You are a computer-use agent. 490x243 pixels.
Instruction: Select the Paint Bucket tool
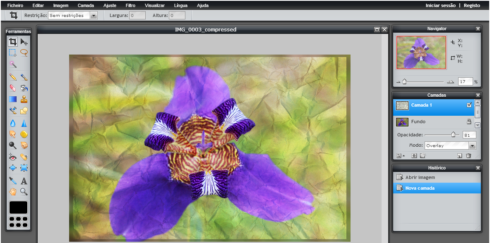pos(24,88)
